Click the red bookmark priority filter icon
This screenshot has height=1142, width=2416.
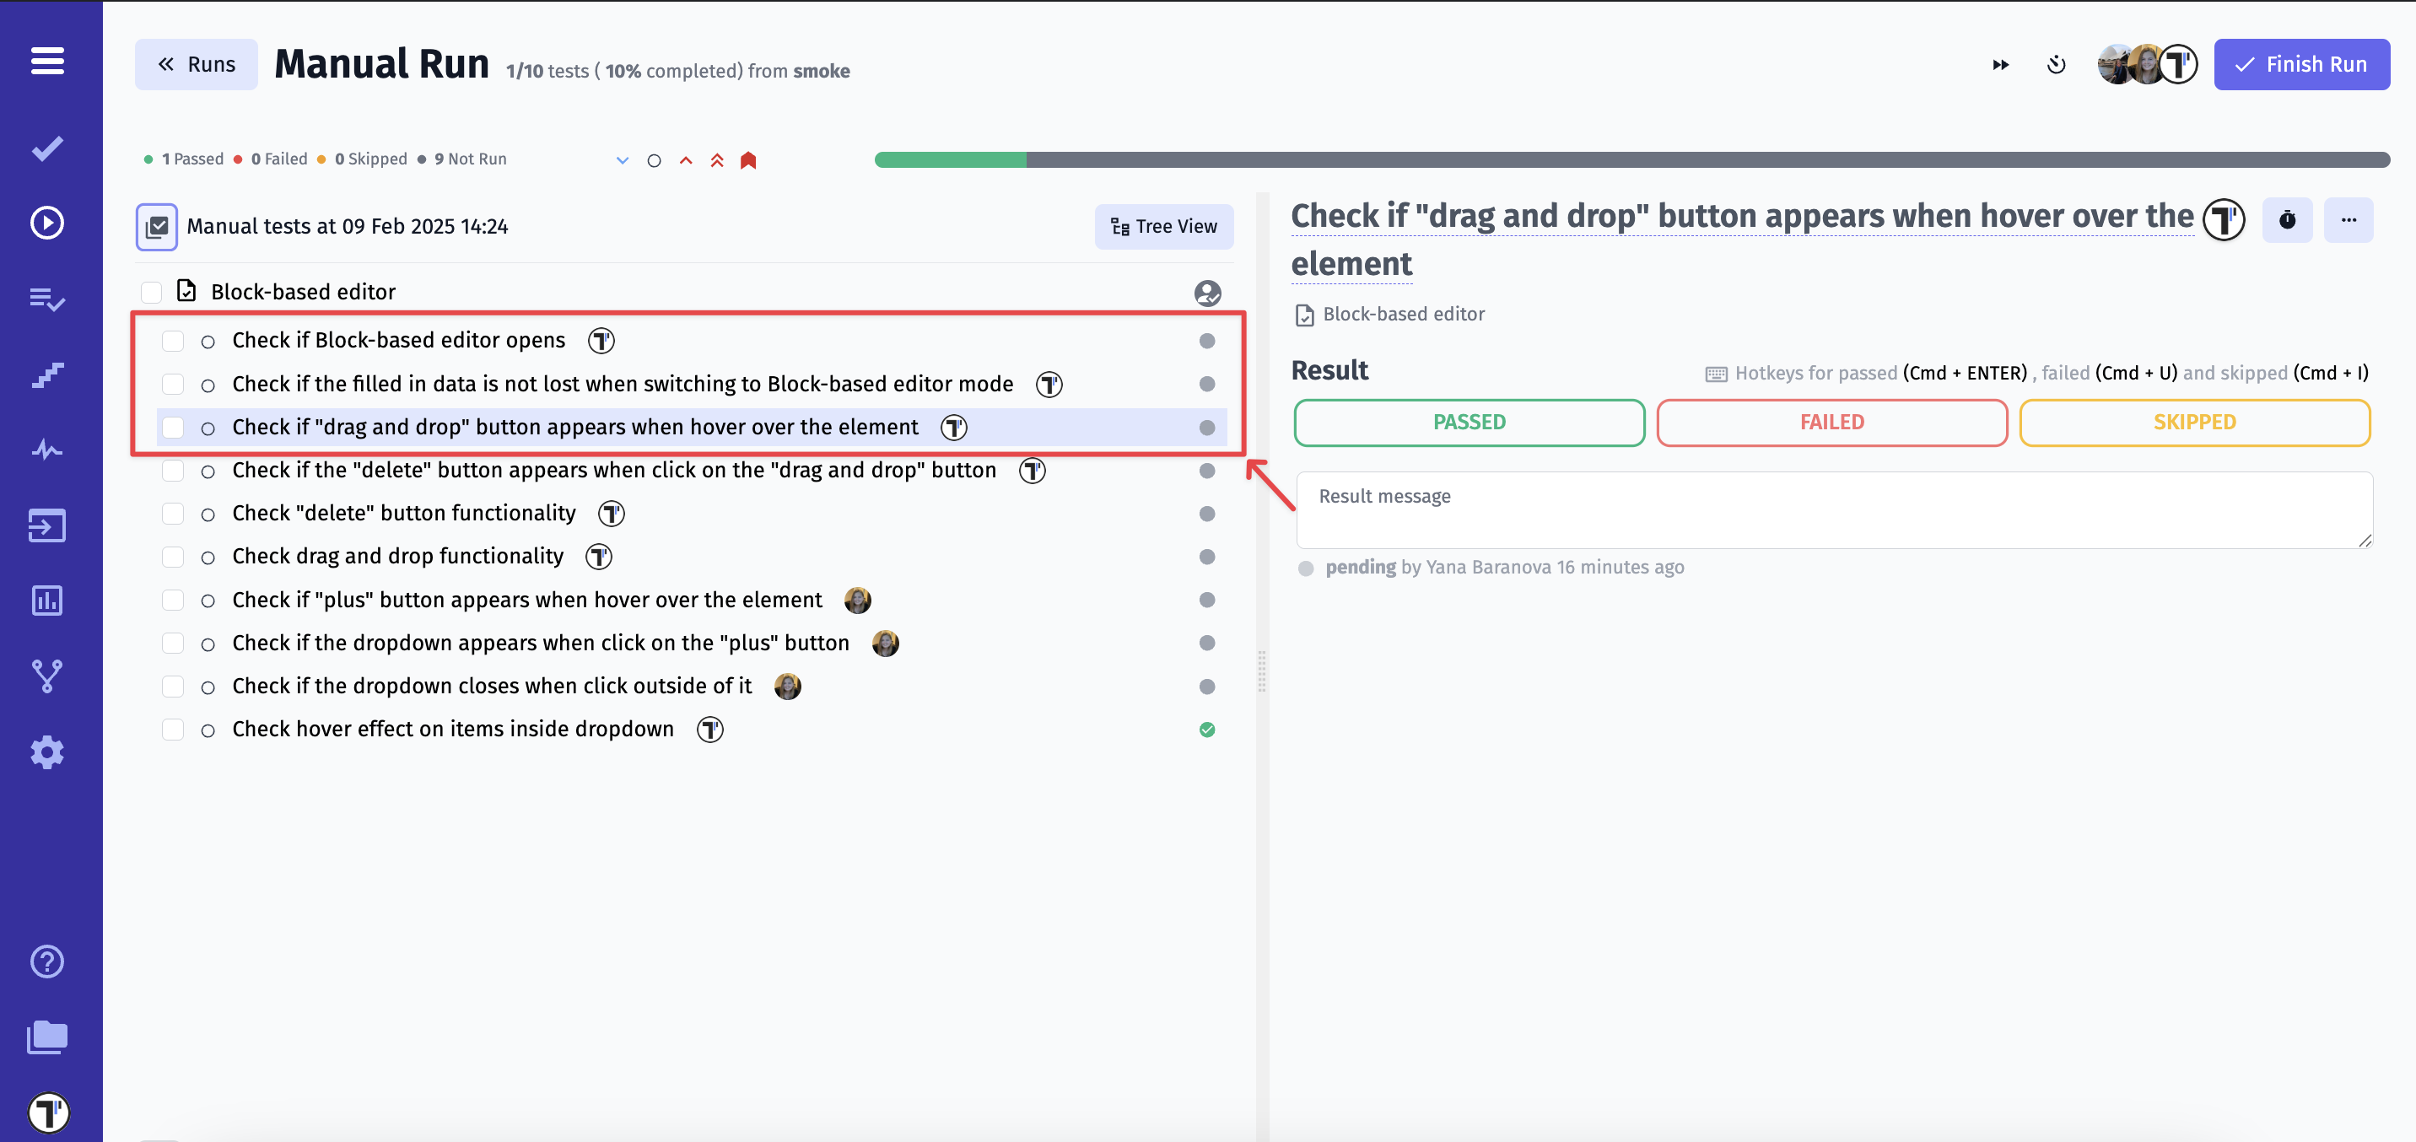coord(747,160)
